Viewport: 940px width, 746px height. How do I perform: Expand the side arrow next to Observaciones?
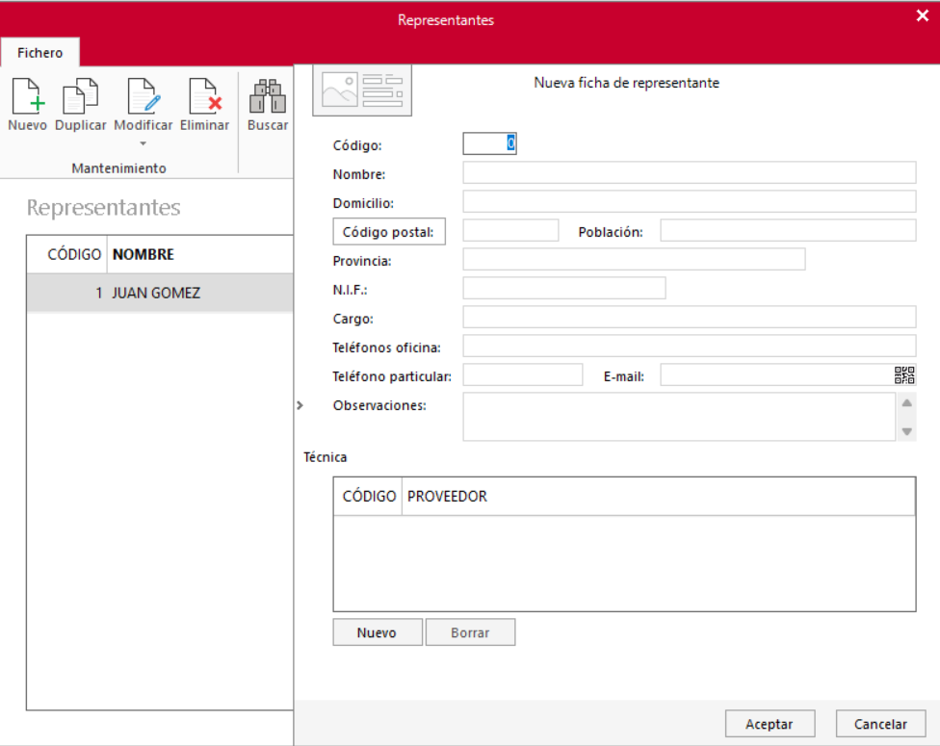(x=300, y=405)
